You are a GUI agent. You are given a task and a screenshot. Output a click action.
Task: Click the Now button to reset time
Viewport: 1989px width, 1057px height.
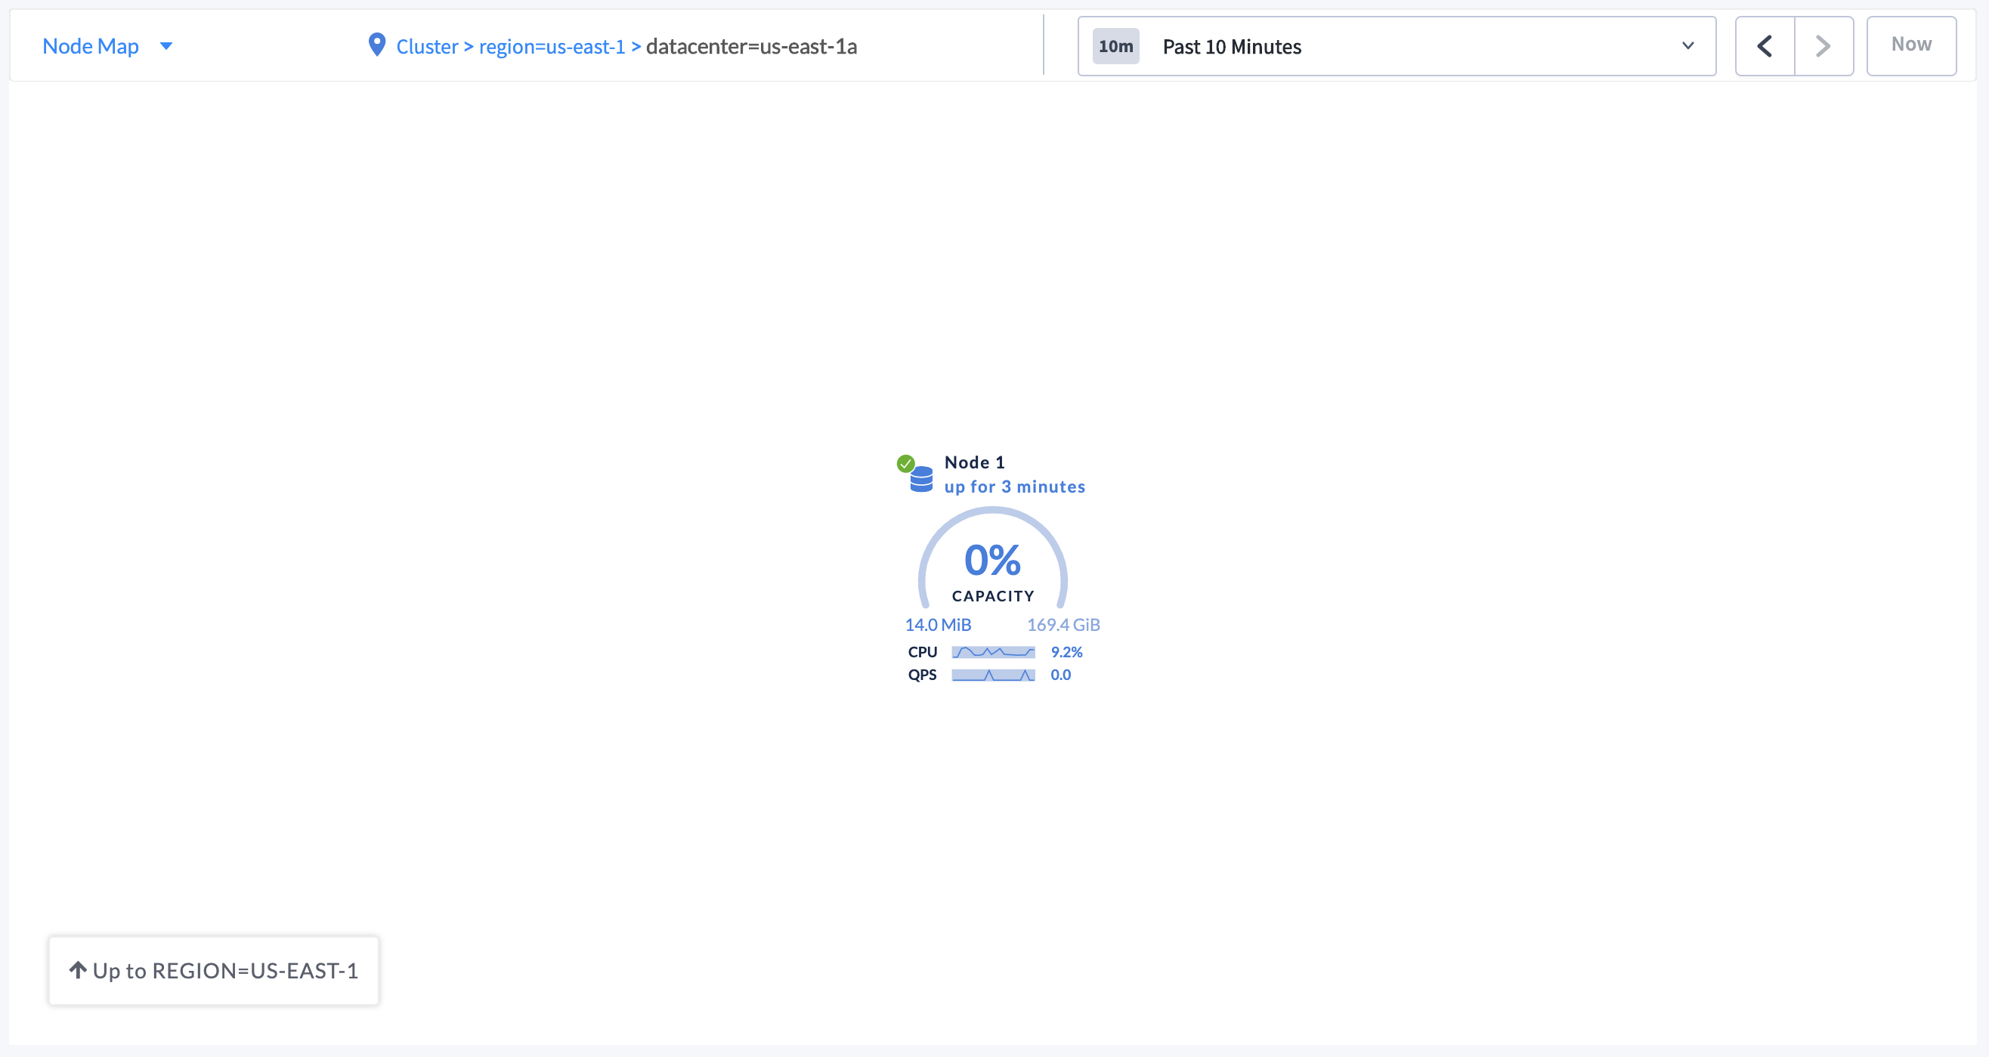(1910, 44)
